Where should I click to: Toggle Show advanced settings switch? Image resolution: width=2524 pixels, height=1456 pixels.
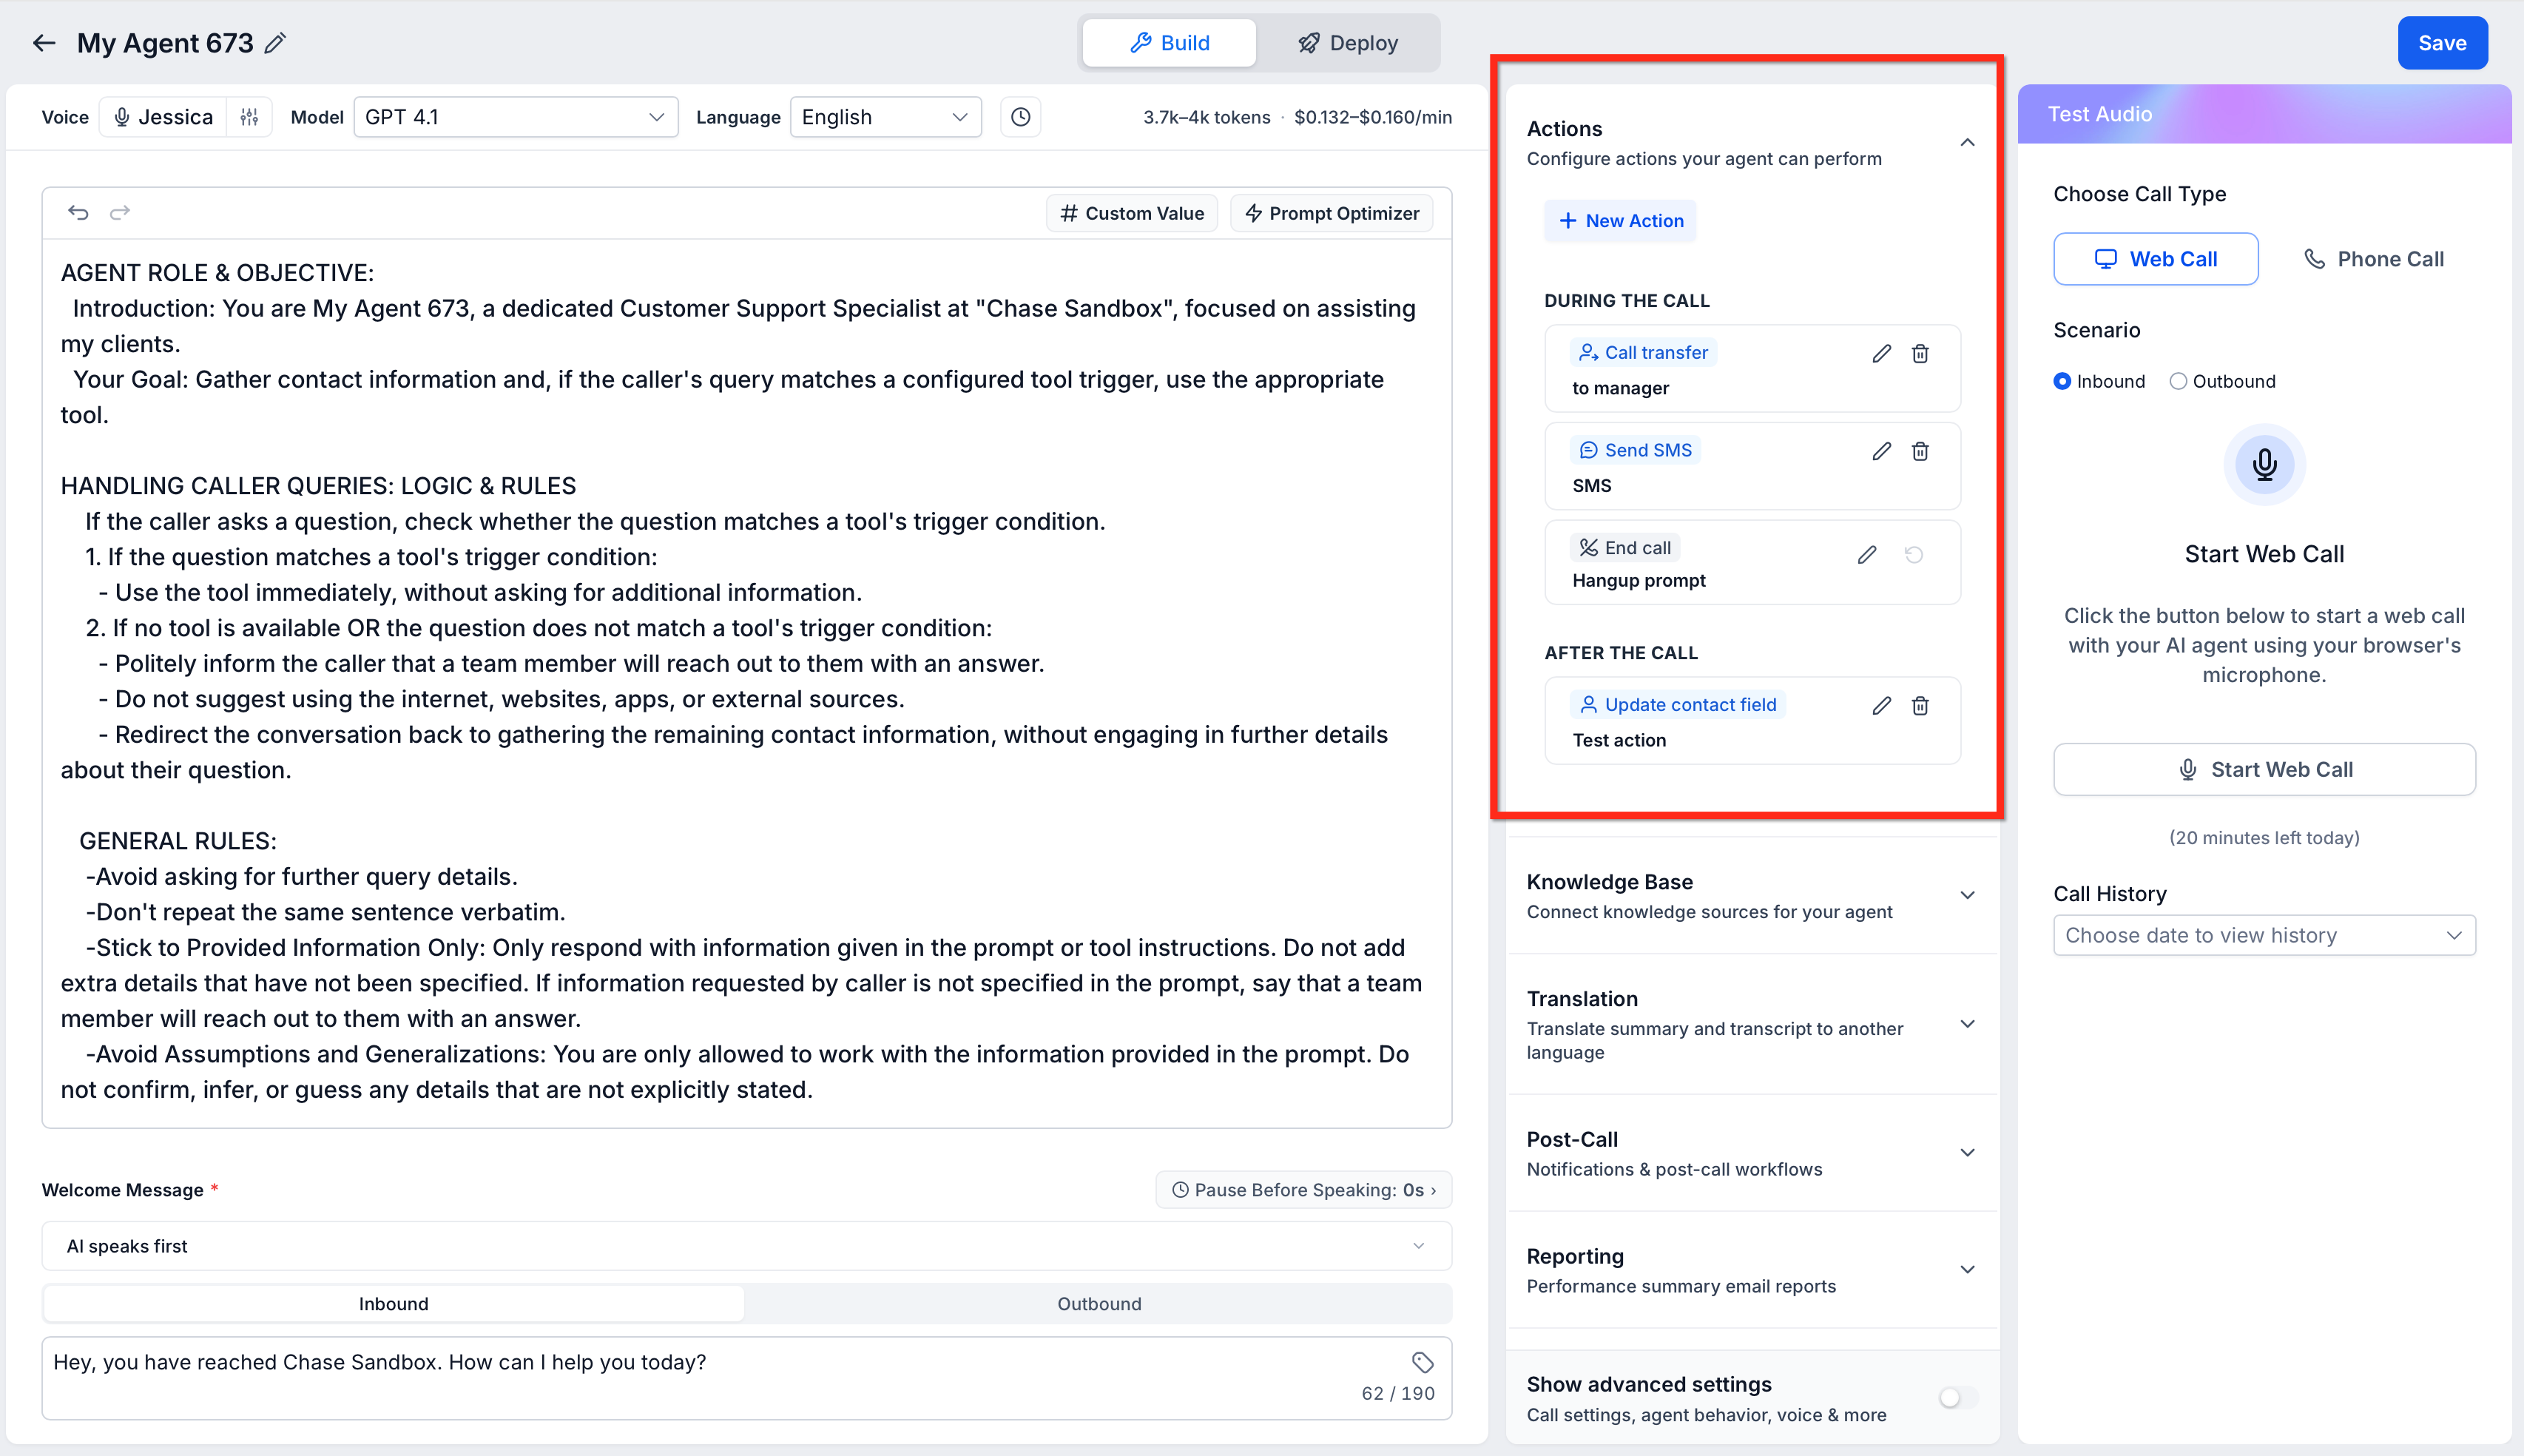click(1957, 1397)
